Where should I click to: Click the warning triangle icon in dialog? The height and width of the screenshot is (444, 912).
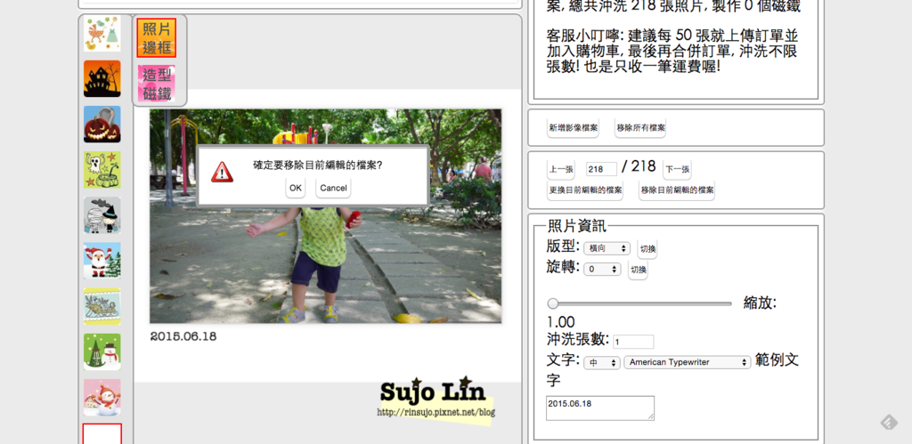[x=222, y=173]
